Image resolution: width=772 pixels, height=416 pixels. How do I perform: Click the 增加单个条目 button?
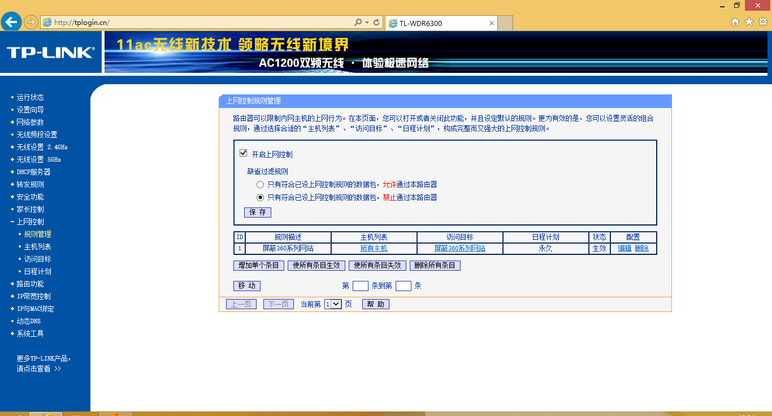coord(259,266)
